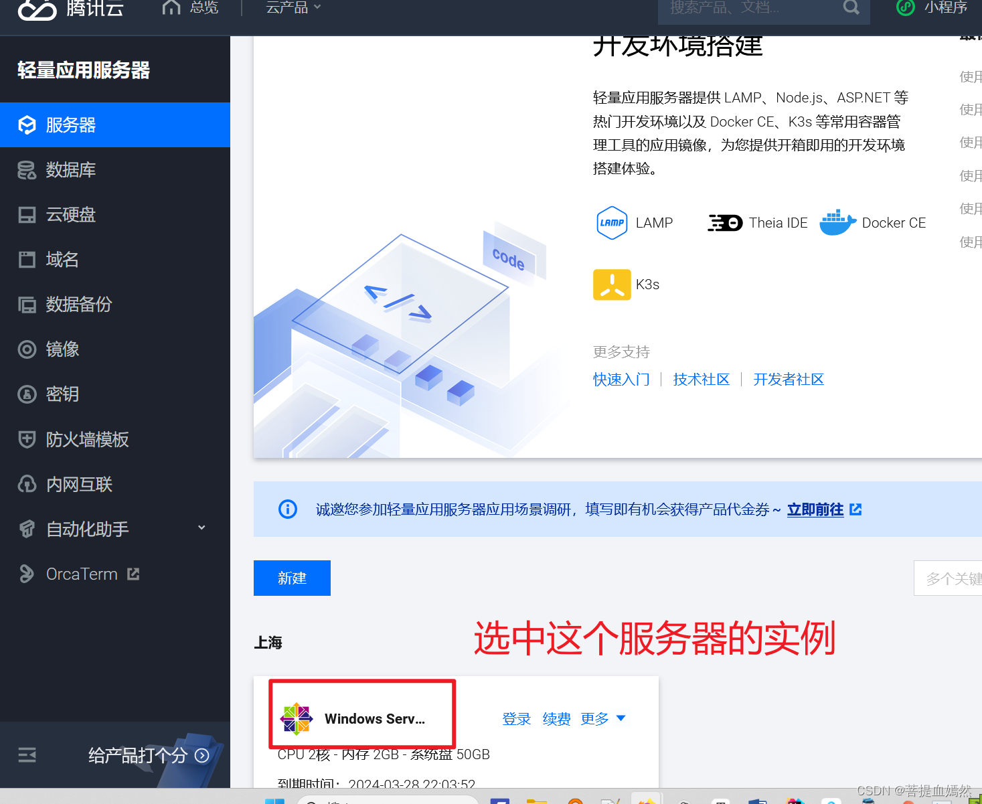This screenshot has height=804, width=982.
Task: Focus the 多个关键 keyword filter field
Action: coord(948,578)
